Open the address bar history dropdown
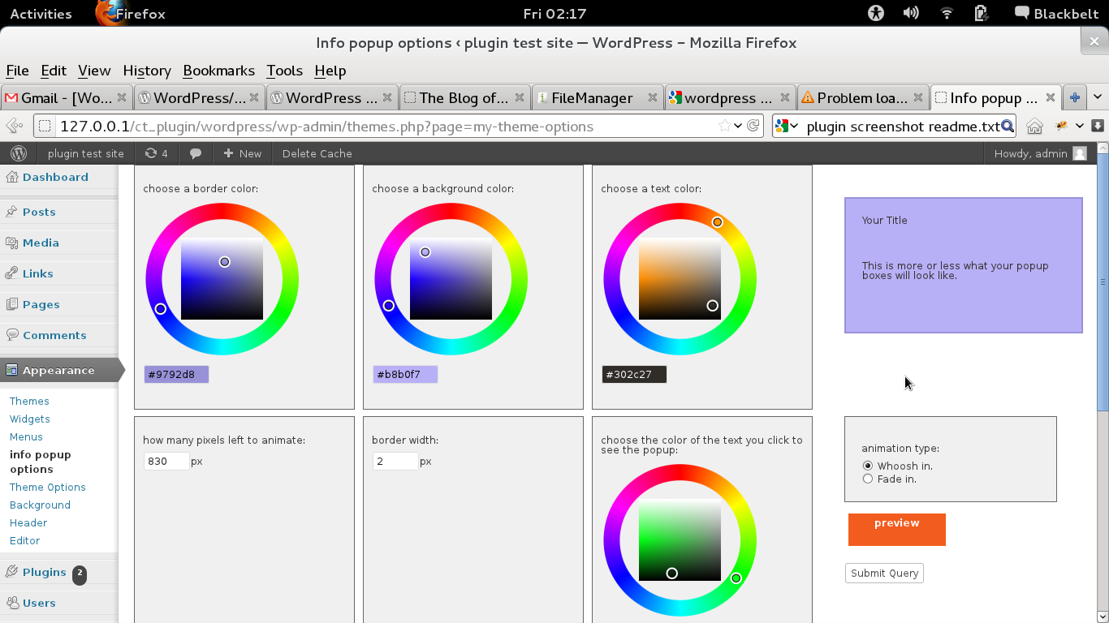Viewport: 1109px width, 623px height. [x=738, y=126]
